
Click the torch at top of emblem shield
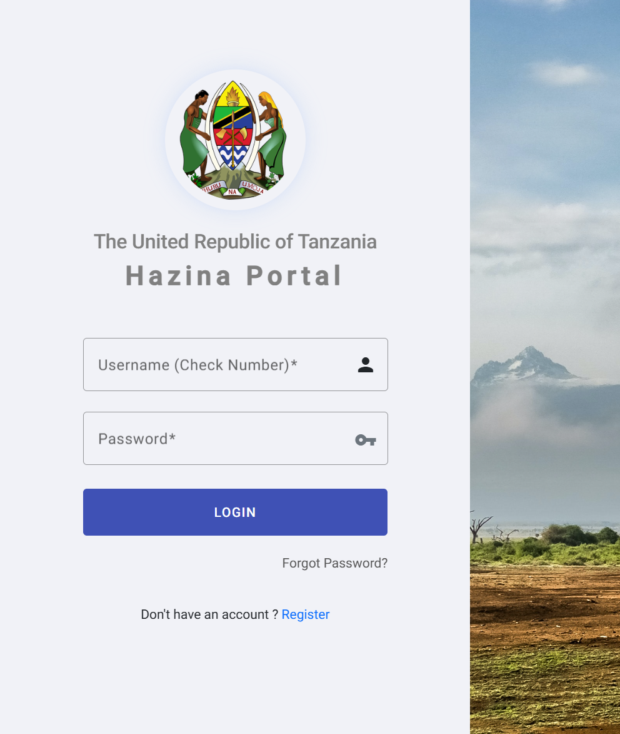click(x=233, y=96)
